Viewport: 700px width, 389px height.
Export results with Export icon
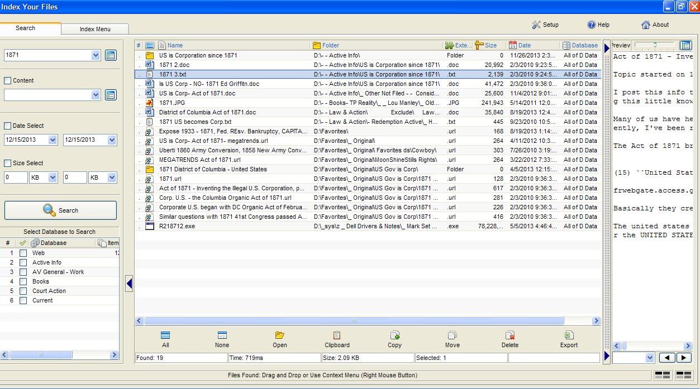(x=569, y=335)
